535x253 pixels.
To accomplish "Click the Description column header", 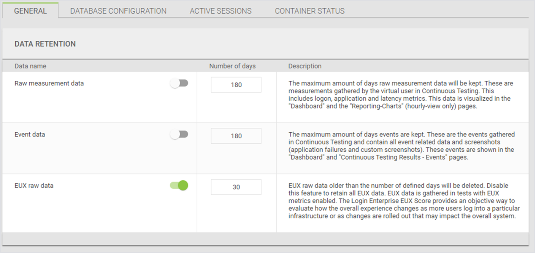I will (x=305, y=66).
